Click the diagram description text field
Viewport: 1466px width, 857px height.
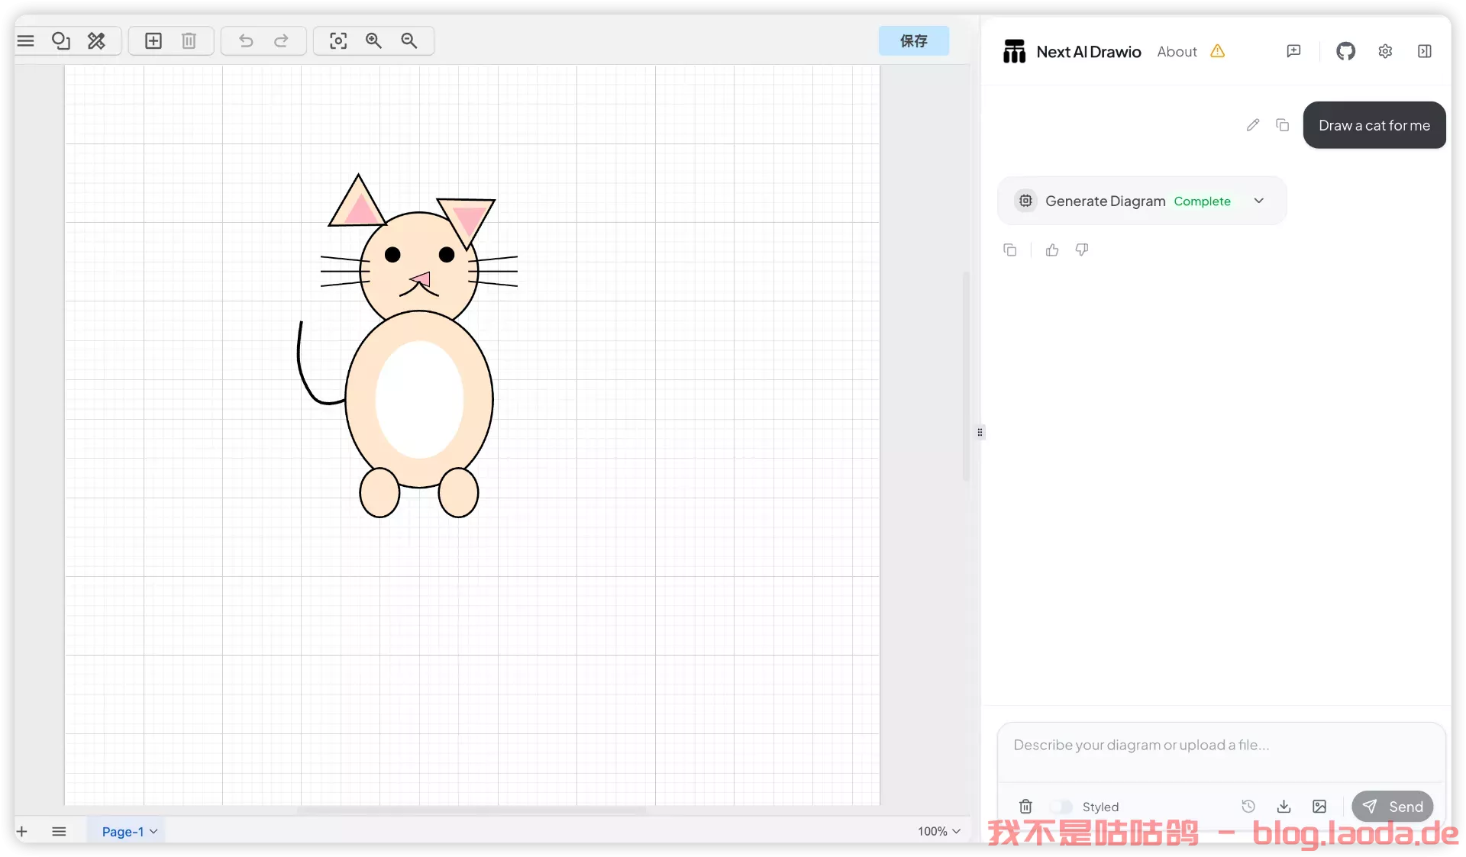pos(1220,752)
